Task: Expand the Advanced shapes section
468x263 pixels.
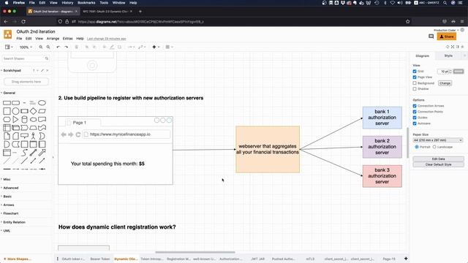Action: point(10,188)
